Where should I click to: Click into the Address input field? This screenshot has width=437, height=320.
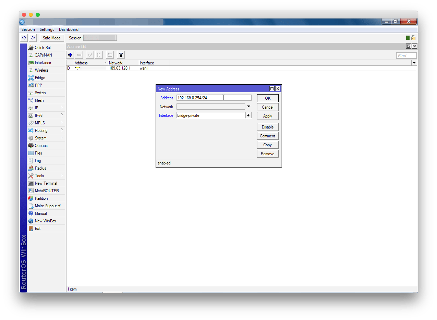point(214,98)
